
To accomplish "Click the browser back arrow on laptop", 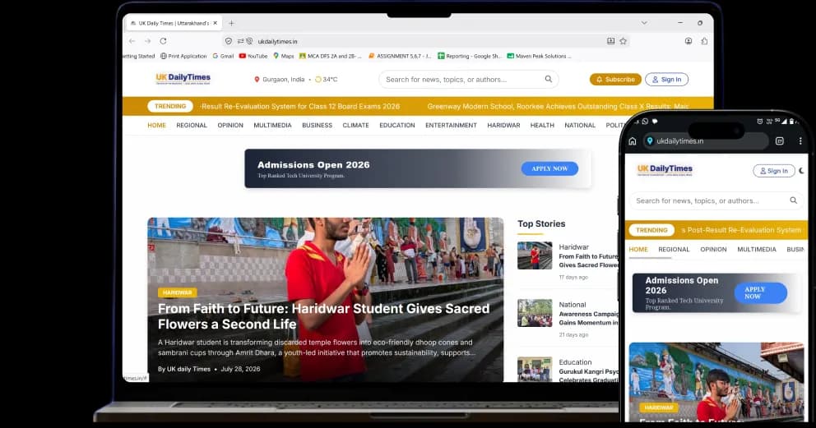I will pos(132,41).
